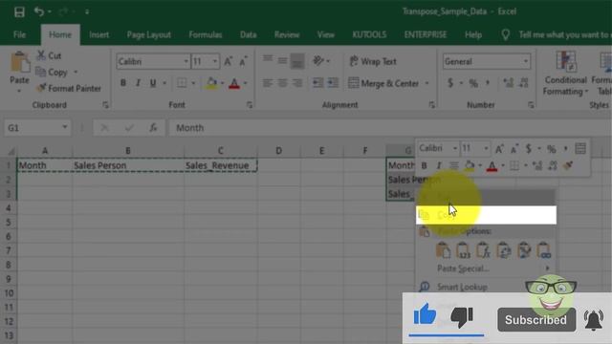612x344 pixels.
Task: Click the Save icon in title bar
Action: (19, 11)
